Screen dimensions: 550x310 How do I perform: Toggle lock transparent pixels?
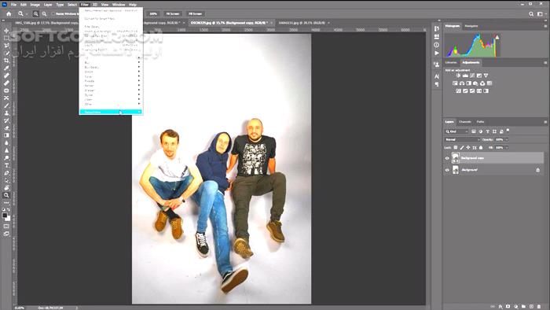pos(455,147)
